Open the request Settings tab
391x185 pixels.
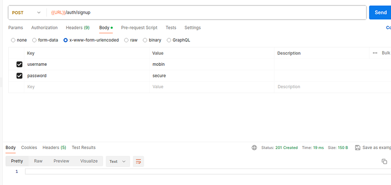pyautogui.click(x=193, y=28)
